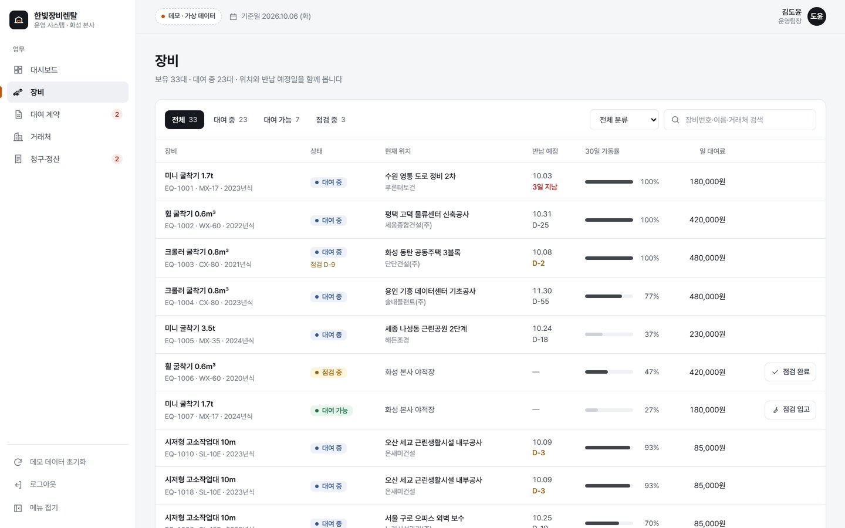845x528 pixels.
Task: Click the 230,000원 daily rate cell
Action: point(707,334)
